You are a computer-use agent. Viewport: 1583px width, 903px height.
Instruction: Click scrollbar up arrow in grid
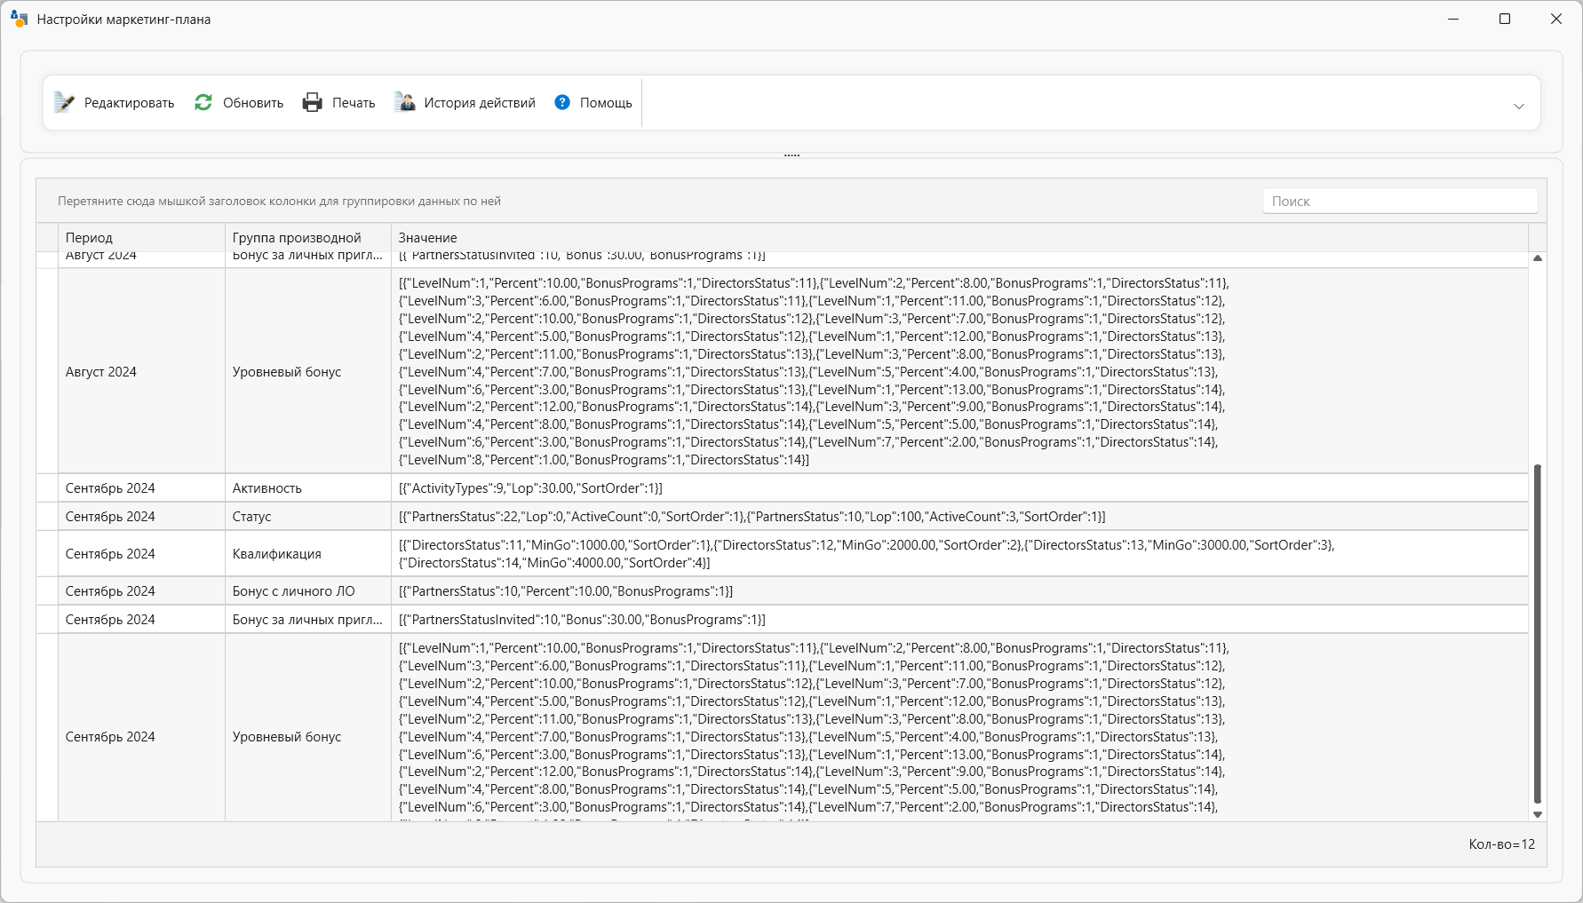point(1538,258)
